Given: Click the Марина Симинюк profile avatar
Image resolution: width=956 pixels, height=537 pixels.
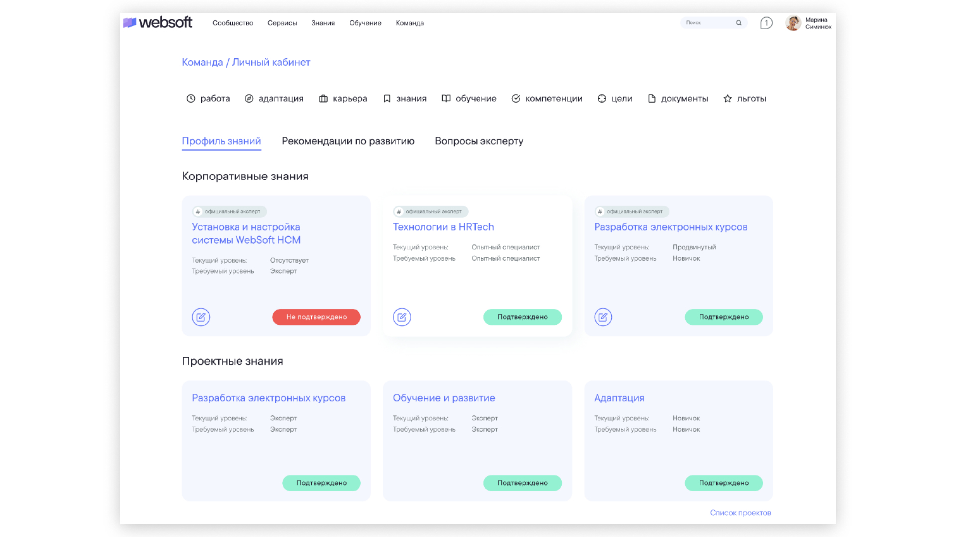Looking at the screenshot, I should pos(793,23).
